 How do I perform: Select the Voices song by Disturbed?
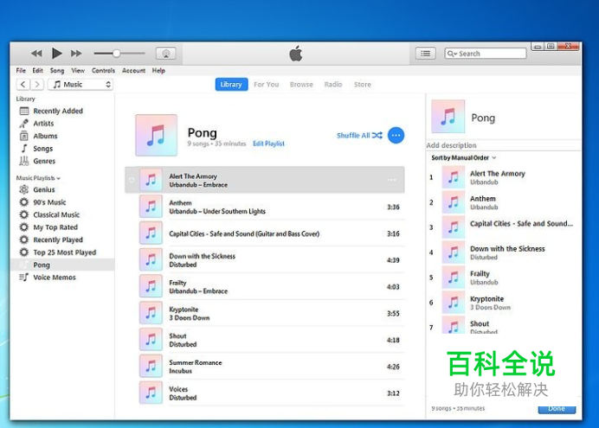coord(265,393)
